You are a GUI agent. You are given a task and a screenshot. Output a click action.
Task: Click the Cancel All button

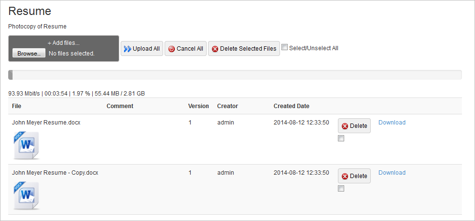[186, 49]
